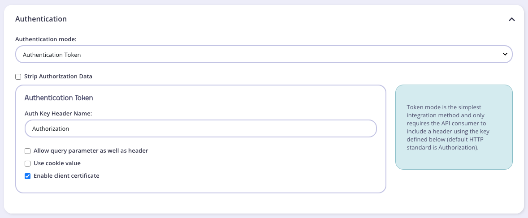Image resolution: width=528 pixels, height=218 pixels.
Task: Click the Authentication section title
Action: coord(41,19)
